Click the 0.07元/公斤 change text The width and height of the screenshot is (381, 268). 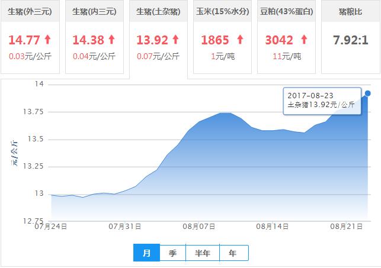(158, 56)
